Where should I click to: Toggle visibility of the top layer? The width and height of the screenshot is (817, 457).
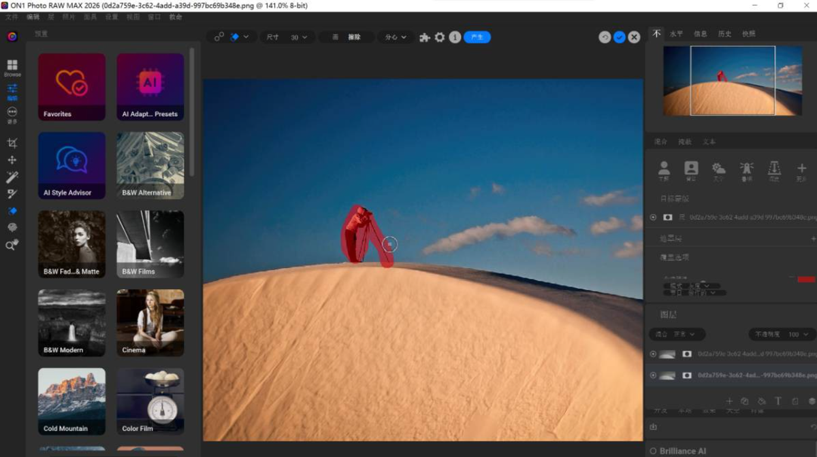point(653,354)
